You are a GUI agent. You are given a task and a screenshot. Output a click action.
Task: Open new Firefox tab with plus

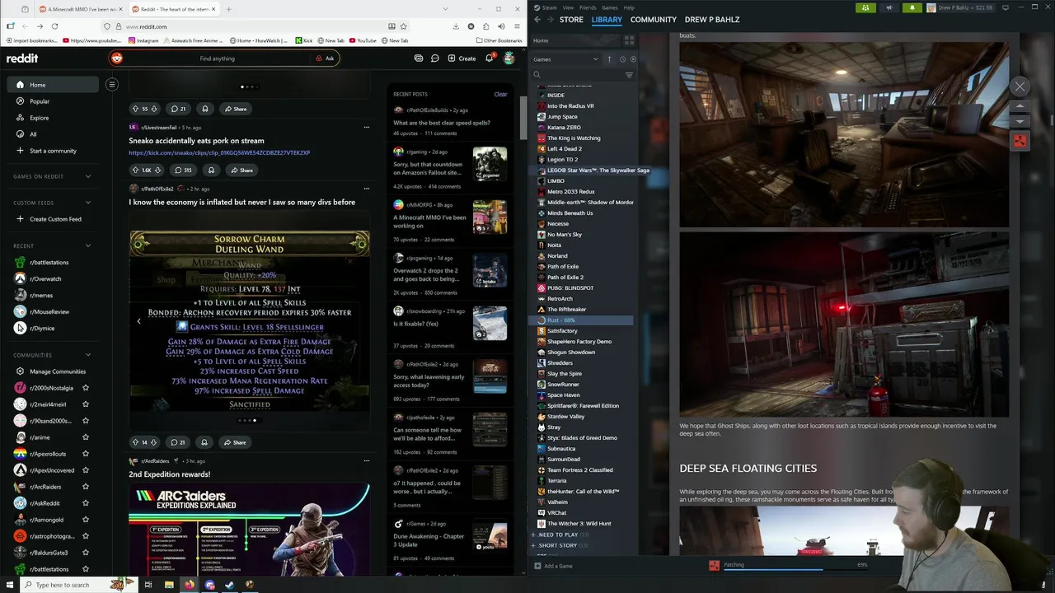point(228,9)
